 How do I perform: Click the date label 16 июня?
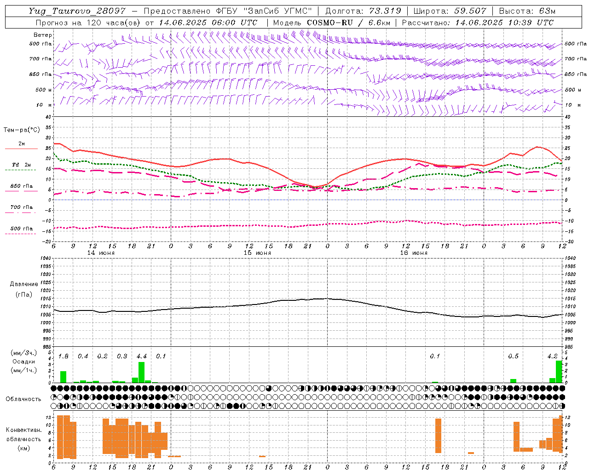pyautogui.click(x=414, y=253)
